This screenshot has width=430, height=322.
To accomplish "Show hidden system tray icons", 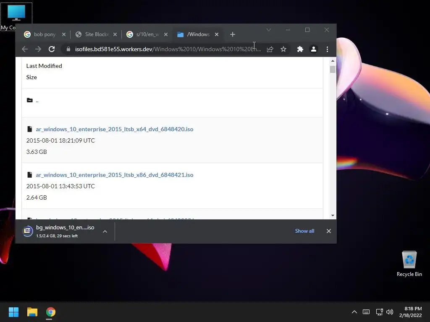I will tap(354, 312).
